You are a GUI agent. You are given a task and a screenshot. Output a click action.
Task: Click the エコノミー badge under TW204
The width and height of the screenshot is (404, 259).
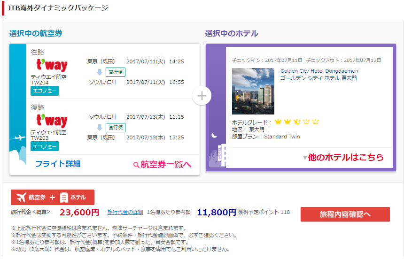click(x=45, y=91)
